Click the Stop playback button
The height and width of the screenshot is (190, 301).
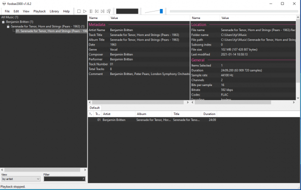point(79,11)
